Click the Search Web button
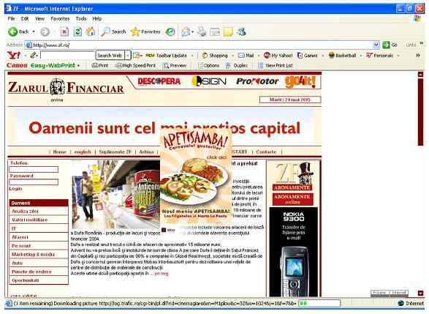429x314 pixels. (110, 56)
